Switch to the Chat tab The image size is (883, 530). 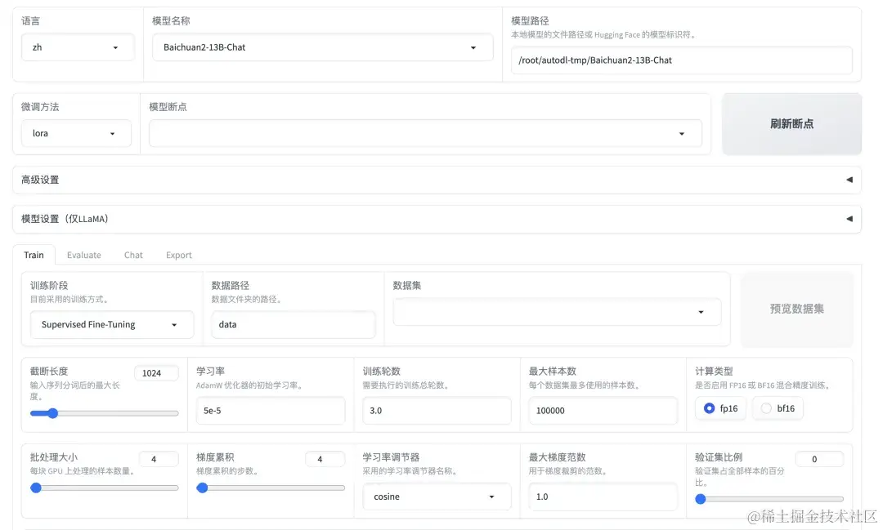(x=133, y=255)
